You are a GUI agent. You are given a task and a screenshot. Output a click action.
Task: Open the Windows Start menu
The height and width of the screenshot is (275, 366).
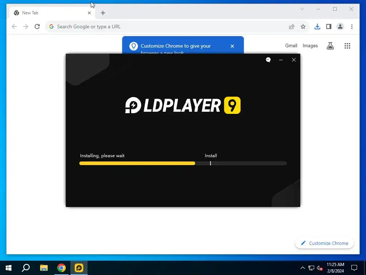(9, 268)
